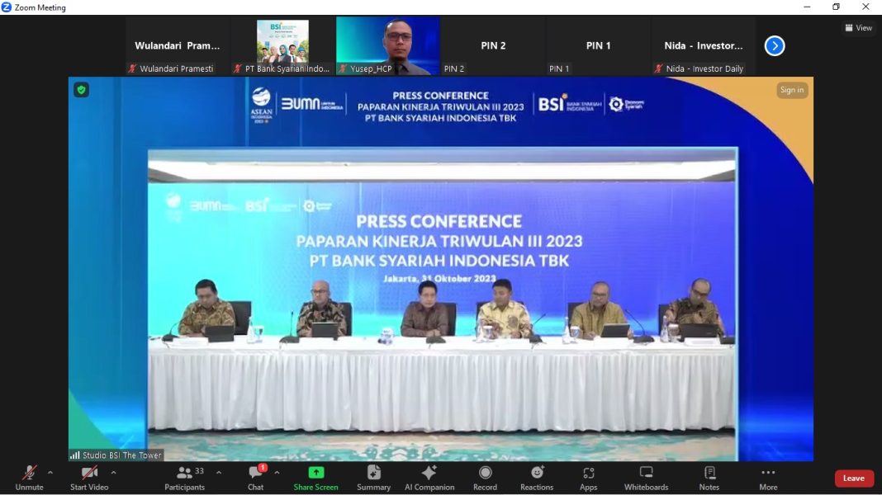This screenshot has height=495, width=882.
Task: Expand chat options arrow
Action: pos(277,473)
